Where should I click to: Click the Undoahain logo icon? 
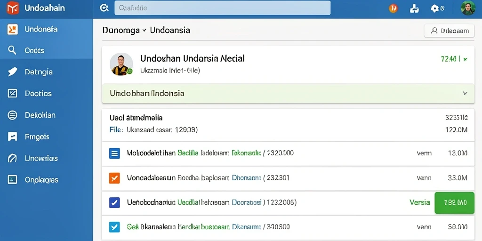click(13, 8)
